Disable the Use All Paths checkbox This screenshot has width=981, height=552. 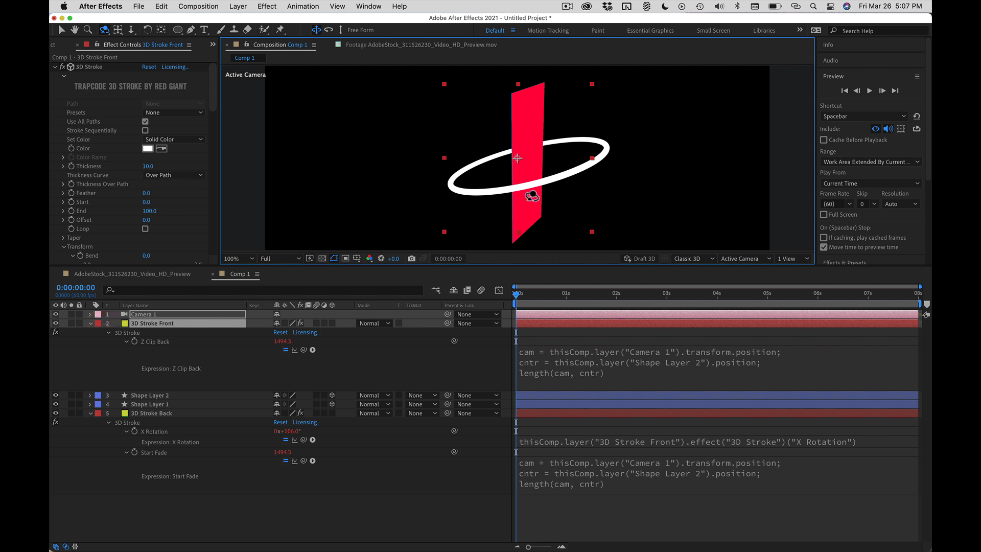145,122
